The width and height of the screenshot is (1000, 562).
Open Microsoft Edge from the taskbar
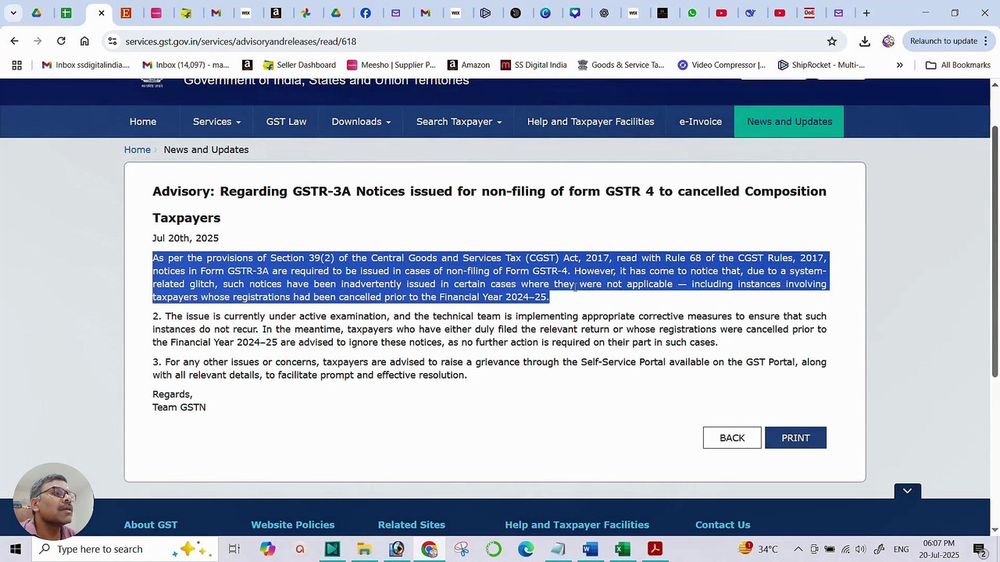coord(526,550)
